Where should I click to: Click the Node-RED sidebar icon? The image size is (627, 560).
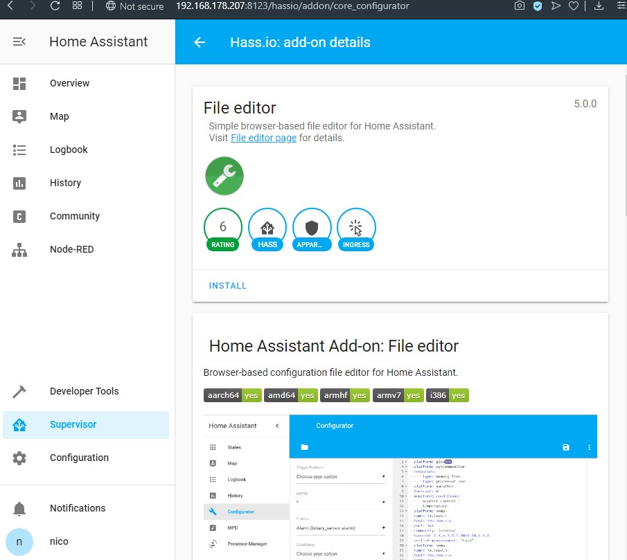(x=19, y=249)
